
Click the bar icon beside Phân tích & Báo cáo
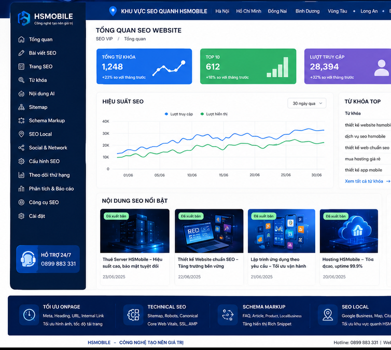[21, 189]
